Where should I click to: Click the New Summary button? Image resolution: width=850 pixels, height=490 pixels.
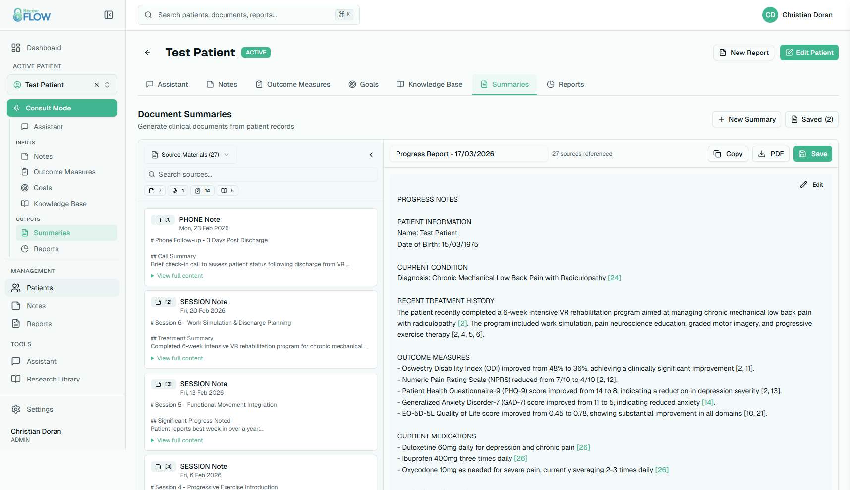746,119
